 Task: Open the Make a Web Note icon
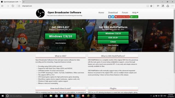(163, 6)
